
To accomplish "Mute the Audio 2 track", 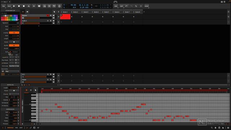I will pyautogui.click(x=53, y=21).
